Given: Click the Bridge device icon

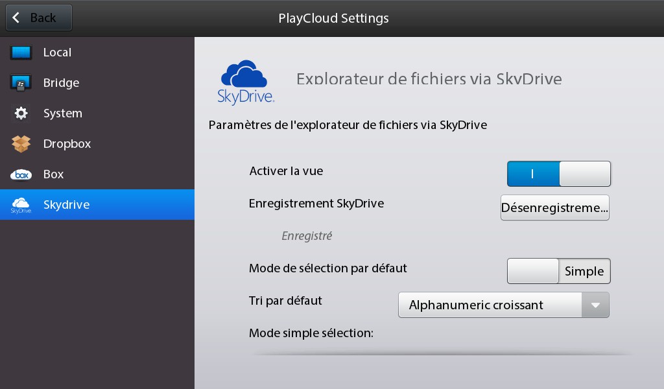Looking at the screenshot, I should (x=21, y=83).
